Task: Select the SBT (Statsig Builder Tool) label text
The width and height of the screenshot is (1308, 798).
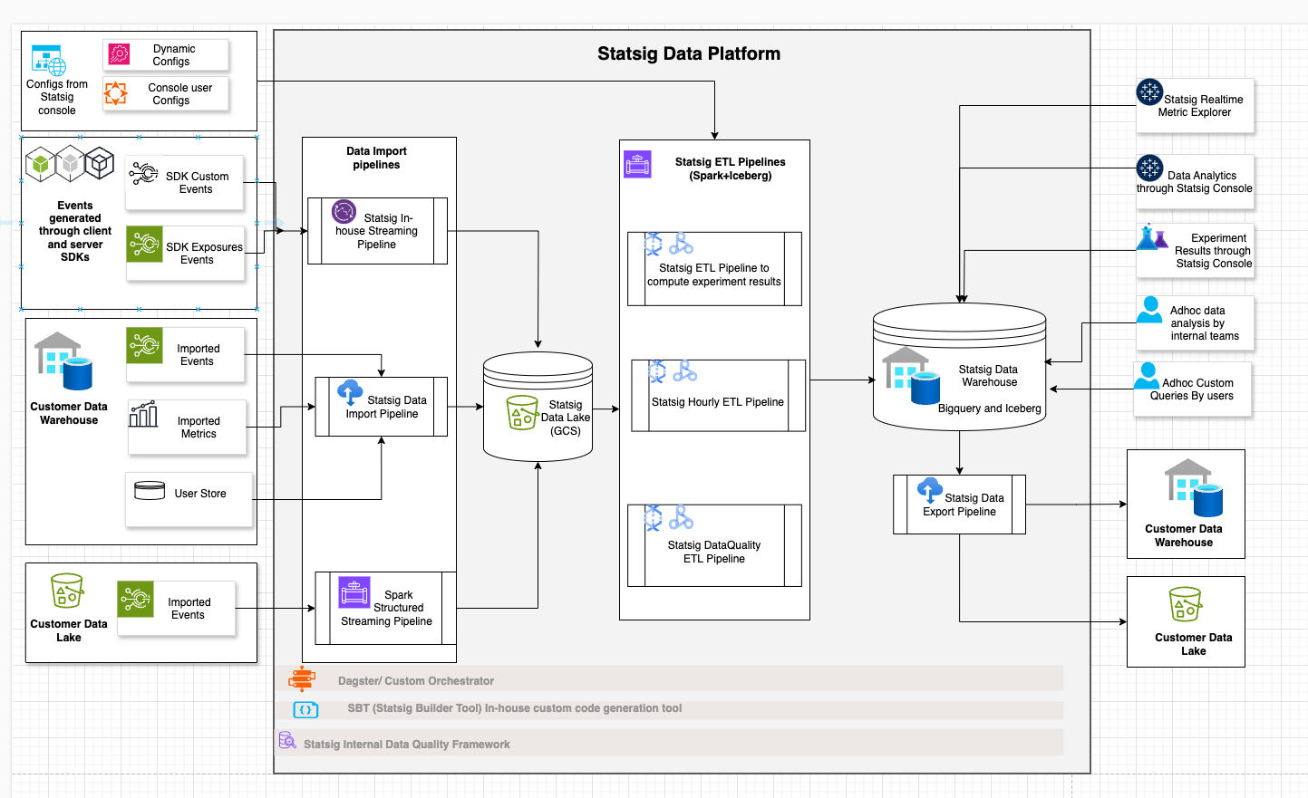Action: click(515, 708)
